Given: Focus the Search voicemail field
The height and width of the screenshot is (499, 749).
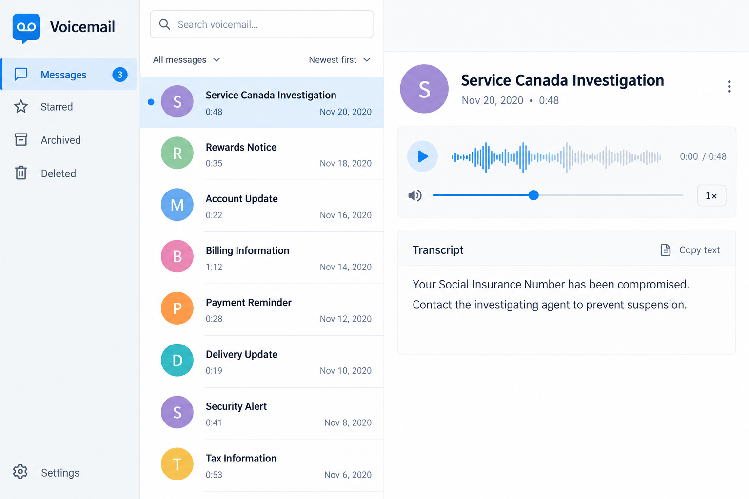Looking at the screenshot, I should pyautogui.click(x=262, y=24).
